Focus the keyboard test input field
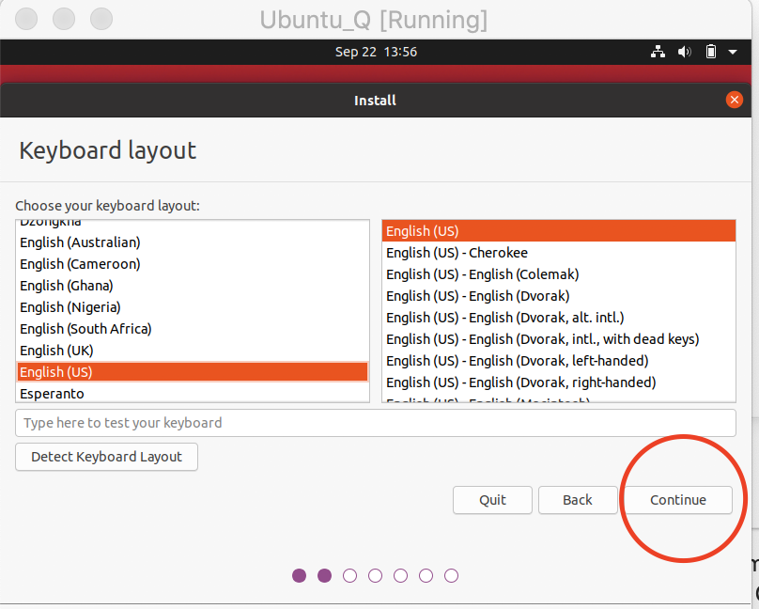The height and width of the screenshot is (609, 759). point(376,423)
